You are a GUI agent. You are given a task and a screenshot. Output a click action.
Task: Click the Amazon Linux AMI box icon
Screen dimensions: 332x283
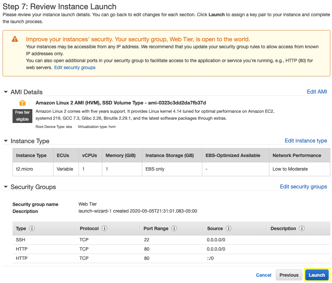22,103
